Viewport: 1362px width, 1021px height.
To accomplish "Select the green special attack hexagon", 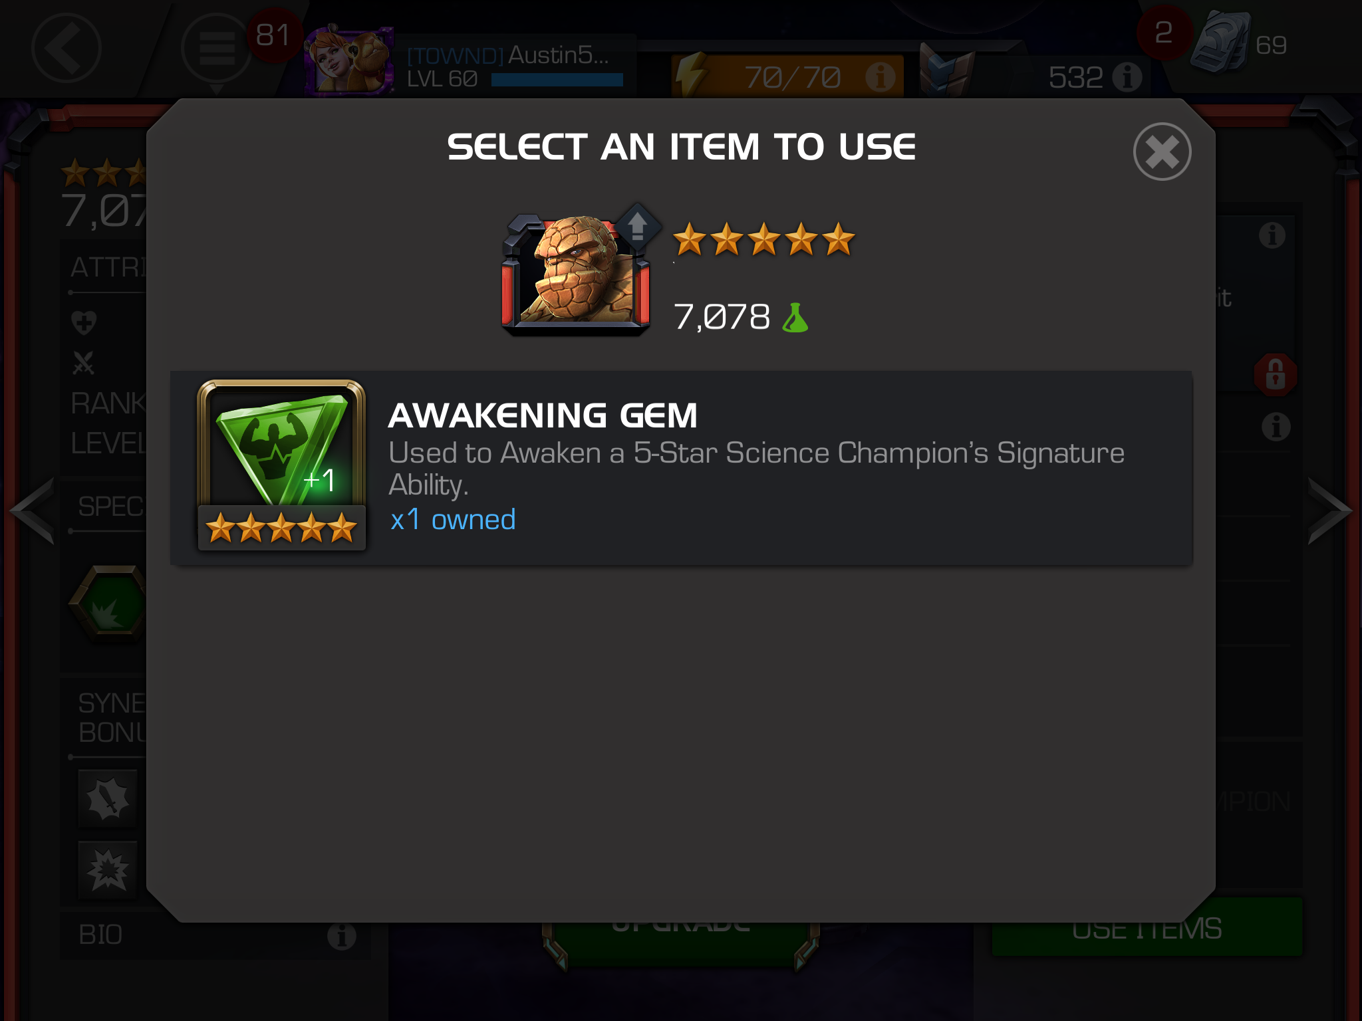I will [108, 604].
